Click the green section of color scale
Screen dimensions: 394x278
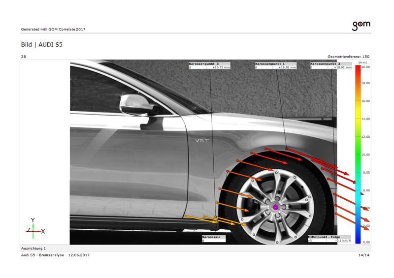359,145
